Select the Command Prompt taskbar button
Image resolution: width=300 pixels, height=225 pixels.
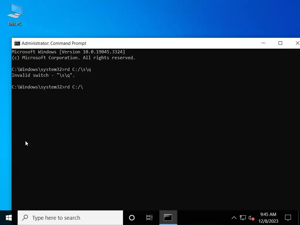168,218
